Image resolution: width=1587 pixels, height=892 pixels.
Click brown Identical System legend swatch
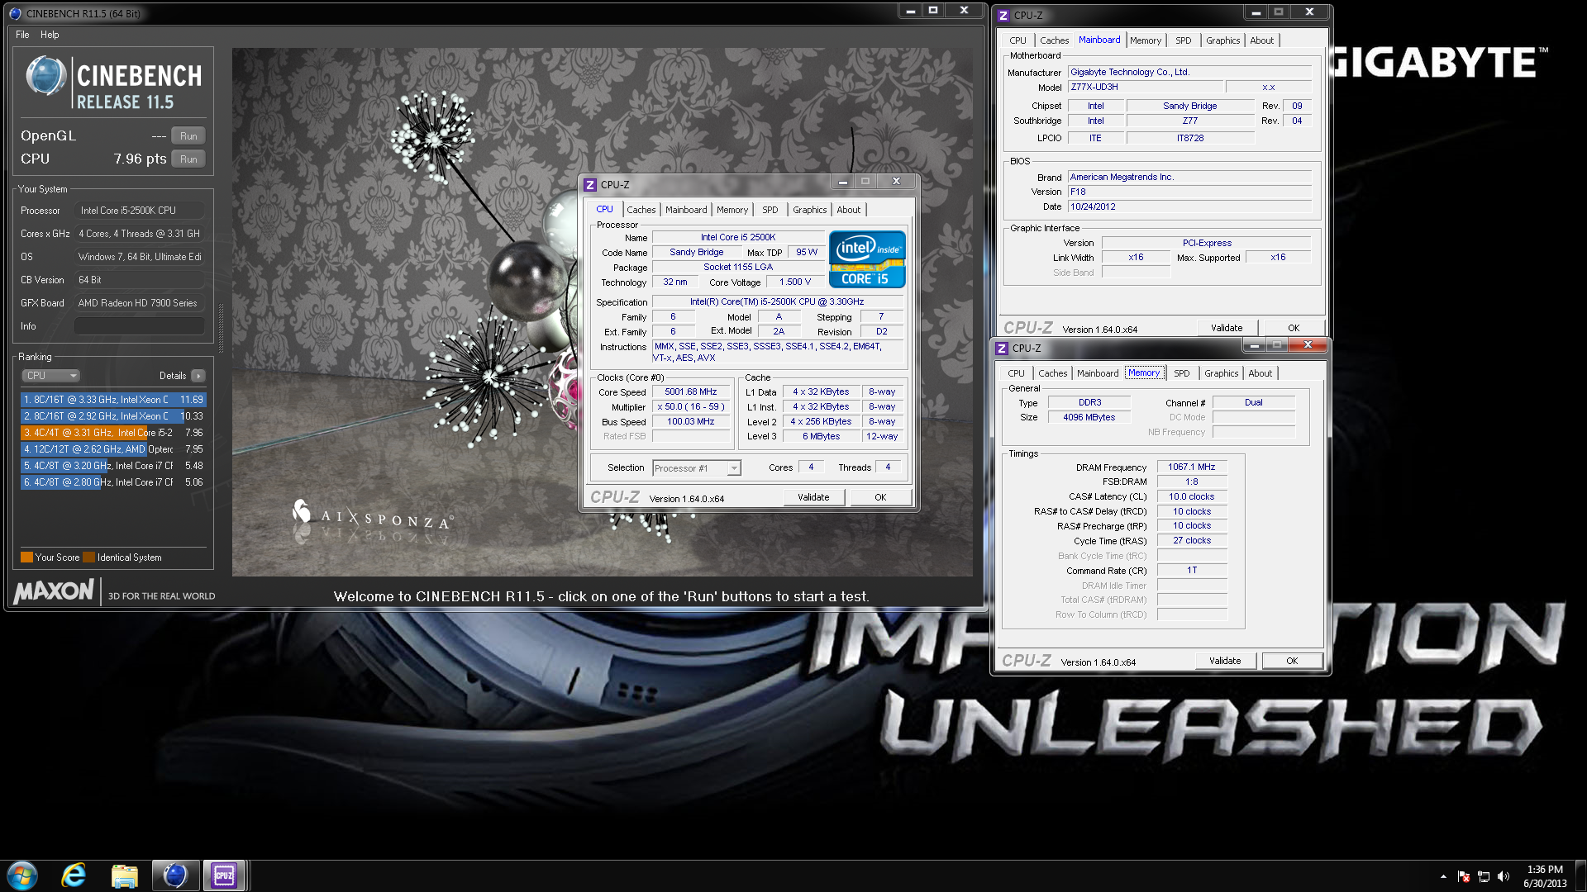coord(89,557)
